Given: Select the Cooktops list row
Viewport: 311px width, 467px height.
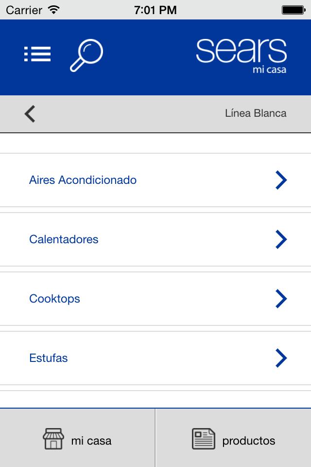Looking at the screenshot, I should coord(54,299).
